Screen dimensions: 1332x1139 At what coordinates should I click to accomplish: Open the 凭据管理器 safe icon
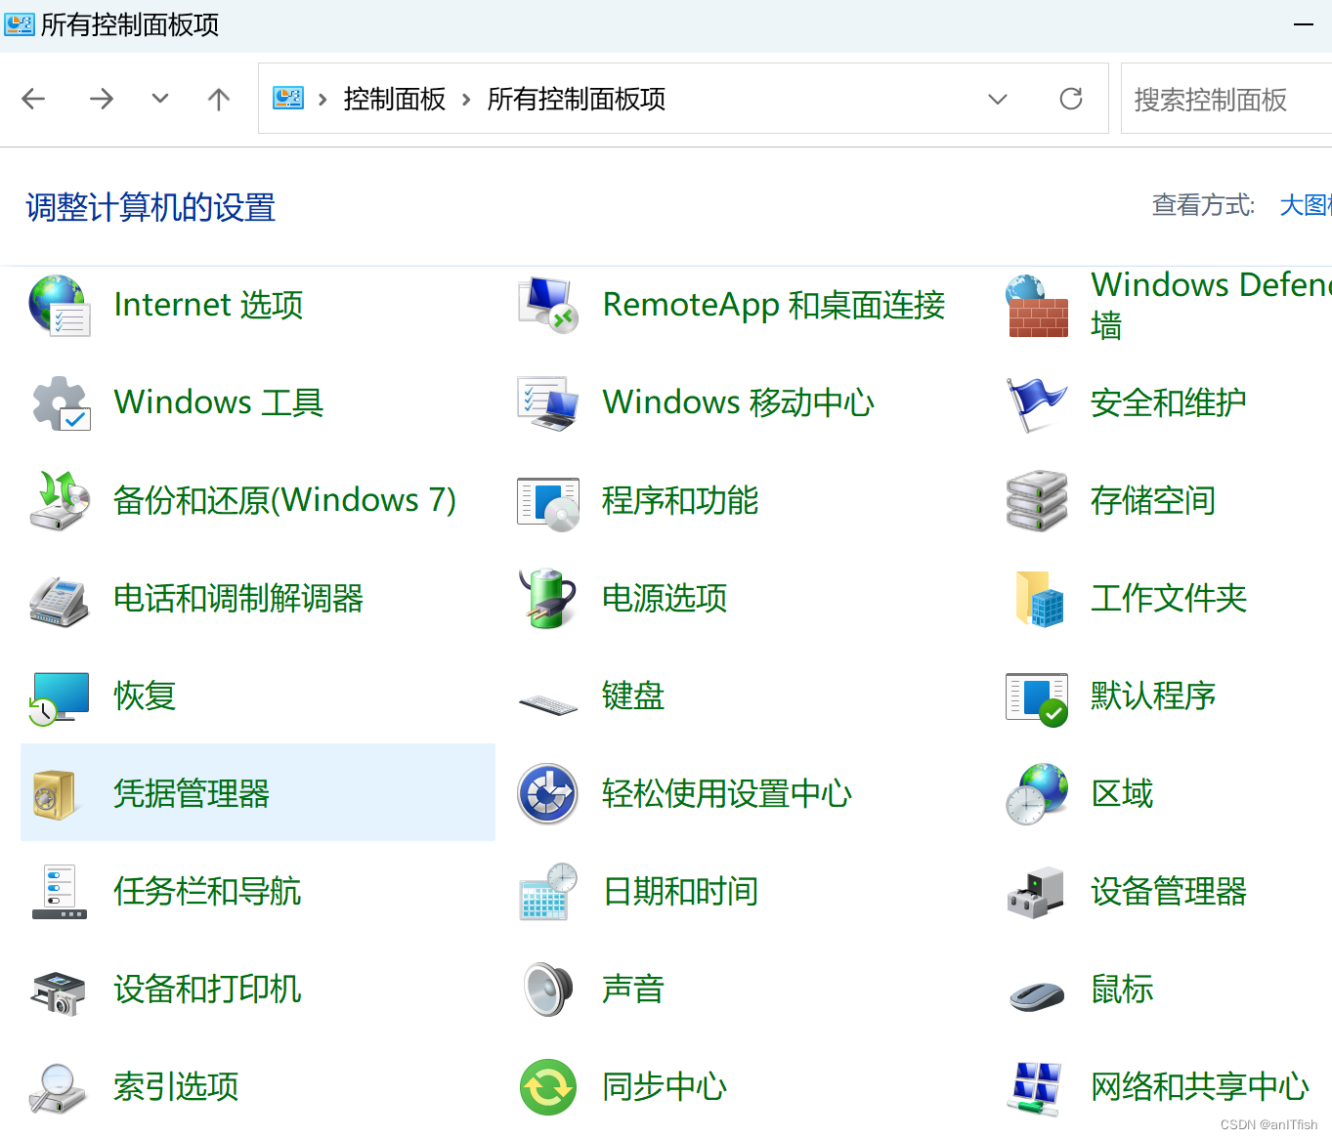pos(56,794)
